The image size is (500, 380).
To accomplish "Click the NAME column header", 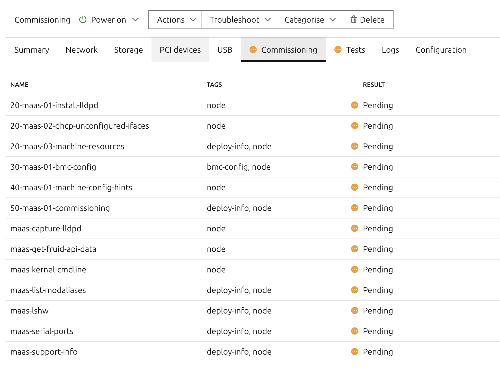I will 19,84.
